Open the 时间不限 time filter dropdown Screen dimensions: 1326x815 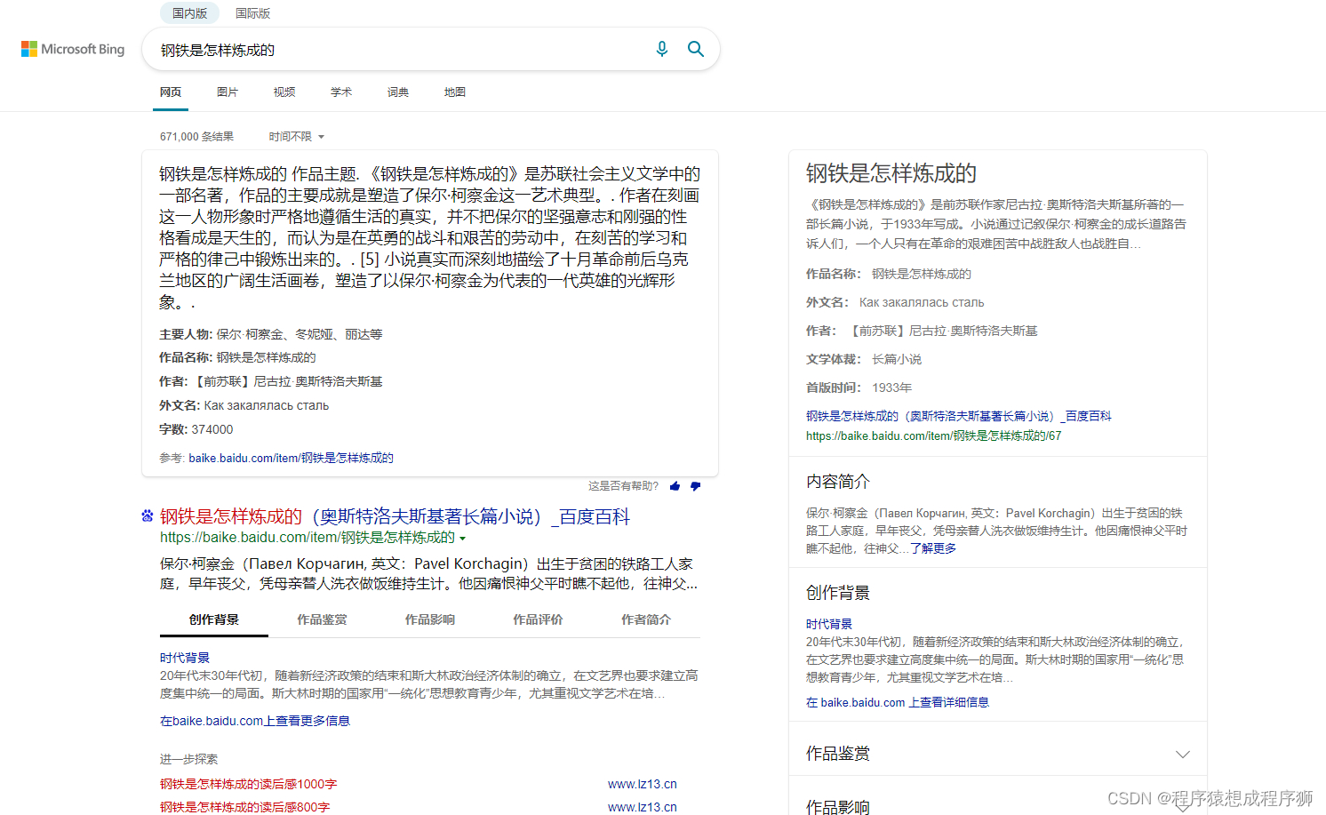pos(297,137)
